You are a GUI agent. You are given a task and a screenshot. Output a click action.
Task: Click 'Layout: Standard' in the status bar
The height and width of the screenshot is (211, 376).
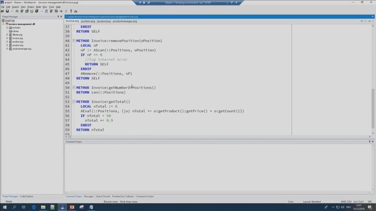coord(312,202)
